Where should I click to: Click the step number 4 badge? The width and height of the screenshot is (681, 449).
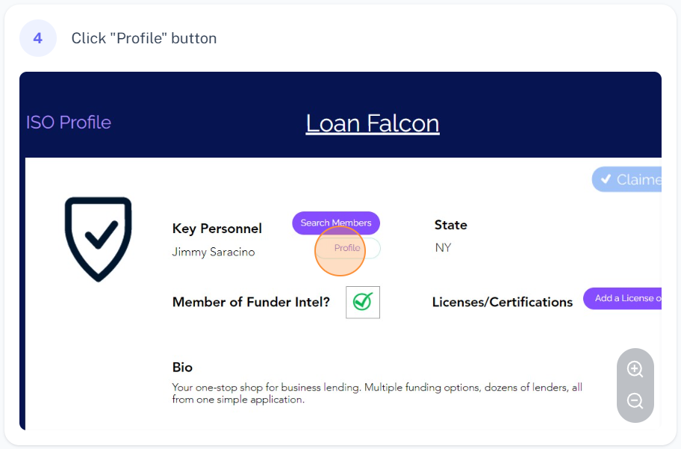[38, 38]
